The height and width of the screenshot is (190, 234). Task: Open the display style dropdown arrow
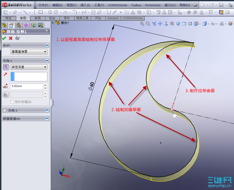point(208,24)
